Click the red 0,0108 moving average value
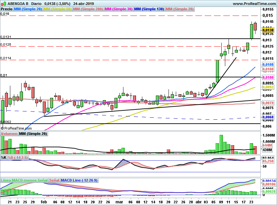The image size is (277, 205). click(268, 69)
